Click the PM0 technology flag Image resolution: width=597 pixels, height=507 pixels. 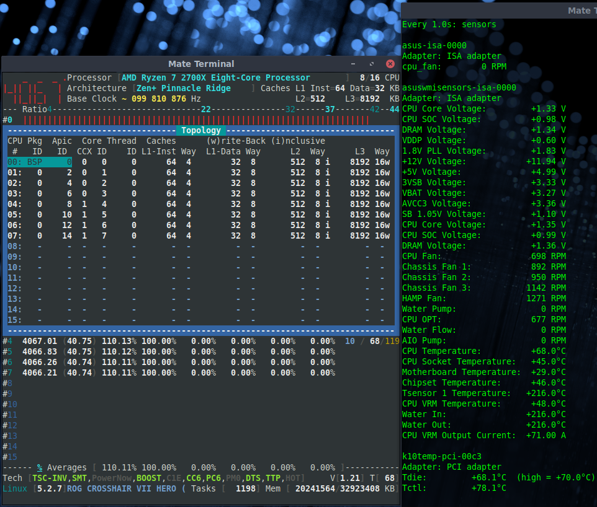tap(233, 478)
